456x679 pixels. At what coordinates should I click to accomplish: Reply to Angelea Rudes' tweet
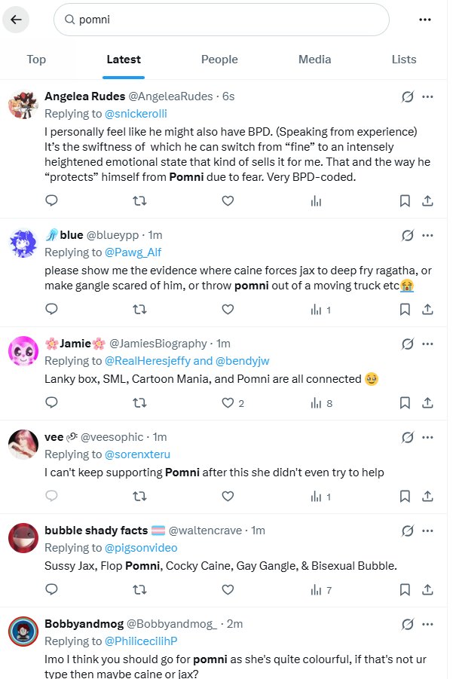point(51,200)
